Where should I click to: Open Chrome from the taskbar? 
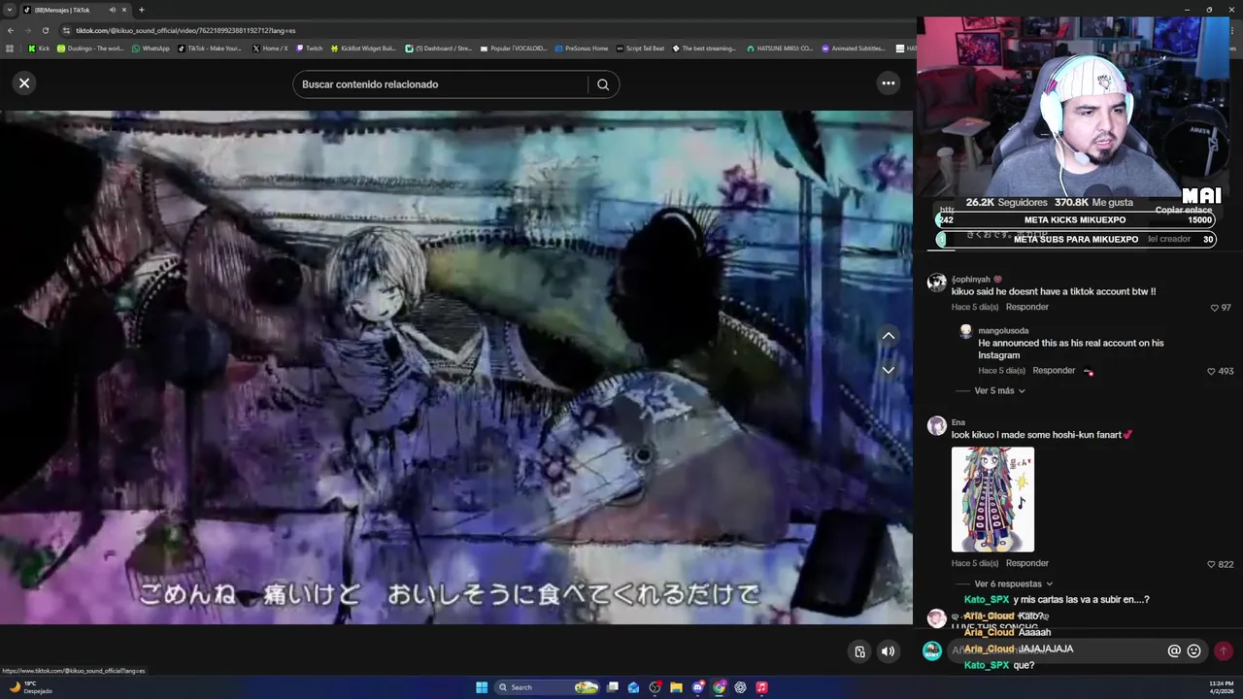click(x=719, y=687)
